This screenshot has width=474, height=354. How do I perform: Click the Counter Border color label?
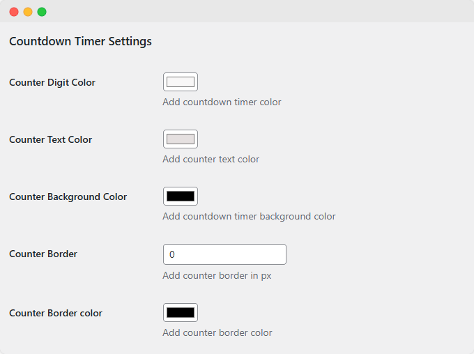point(56,313)
